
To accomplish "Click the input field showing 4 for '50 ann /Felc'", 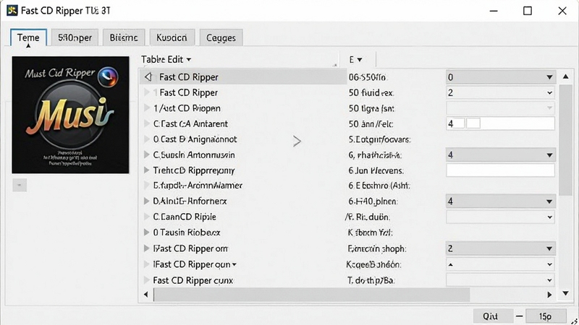I will coord(500,123).
